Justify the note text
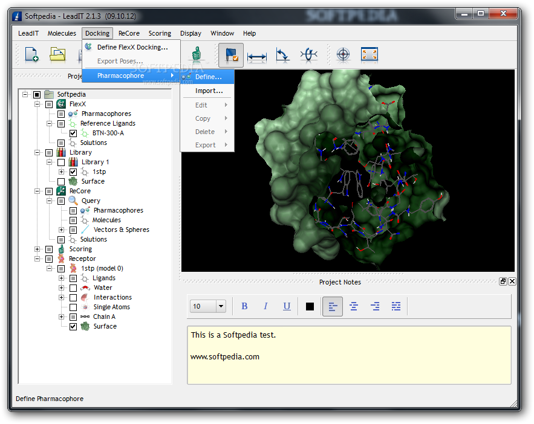 coord(396,306)
